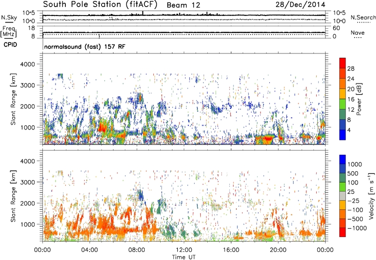This screenshot has height=260, width=376.
Task: Select "2000" tick on the power panel axis
Action: coord(27,107)
